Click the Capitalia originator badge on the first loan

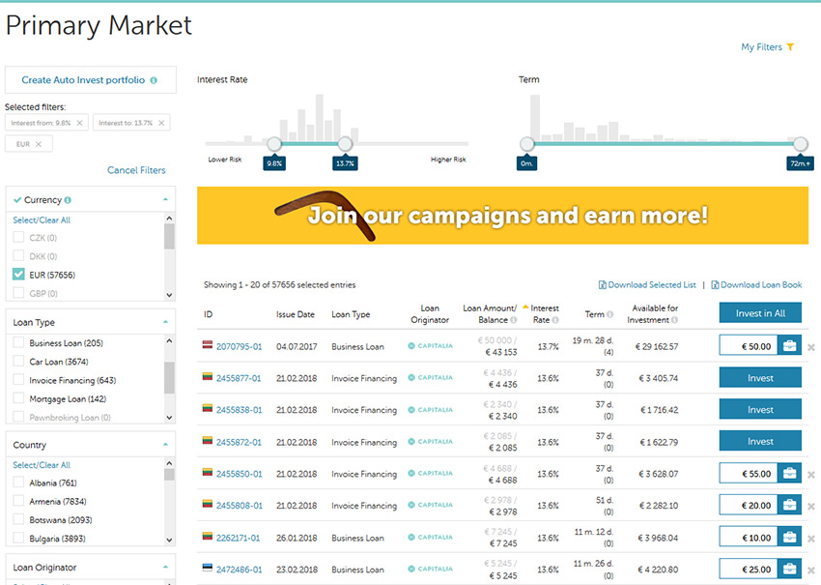[x=429, y=347]
